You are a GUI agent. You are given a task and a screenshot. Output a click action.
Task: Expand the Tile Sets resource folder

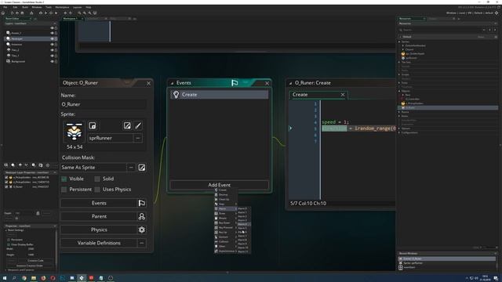(x=399, y=62)
